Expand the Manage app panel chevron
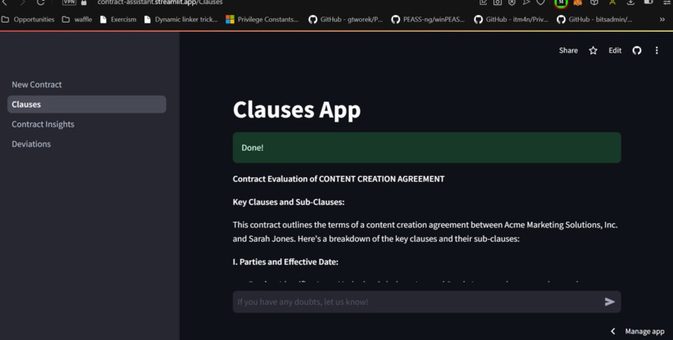This screenshot has width=673, height=340. click(x=613, y=331)
